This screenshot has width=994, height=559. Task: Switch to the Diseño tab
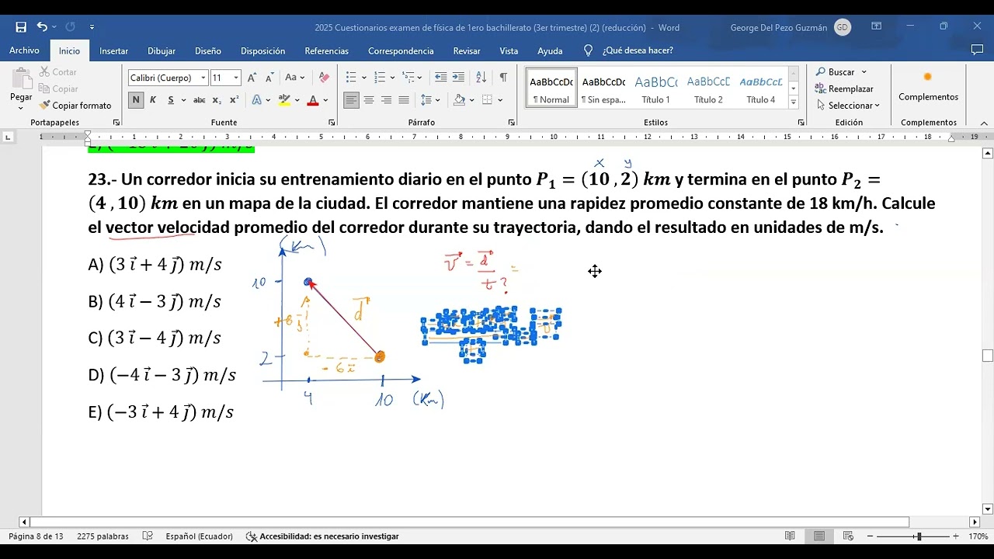pyautogui.click(x=208, y=50)
